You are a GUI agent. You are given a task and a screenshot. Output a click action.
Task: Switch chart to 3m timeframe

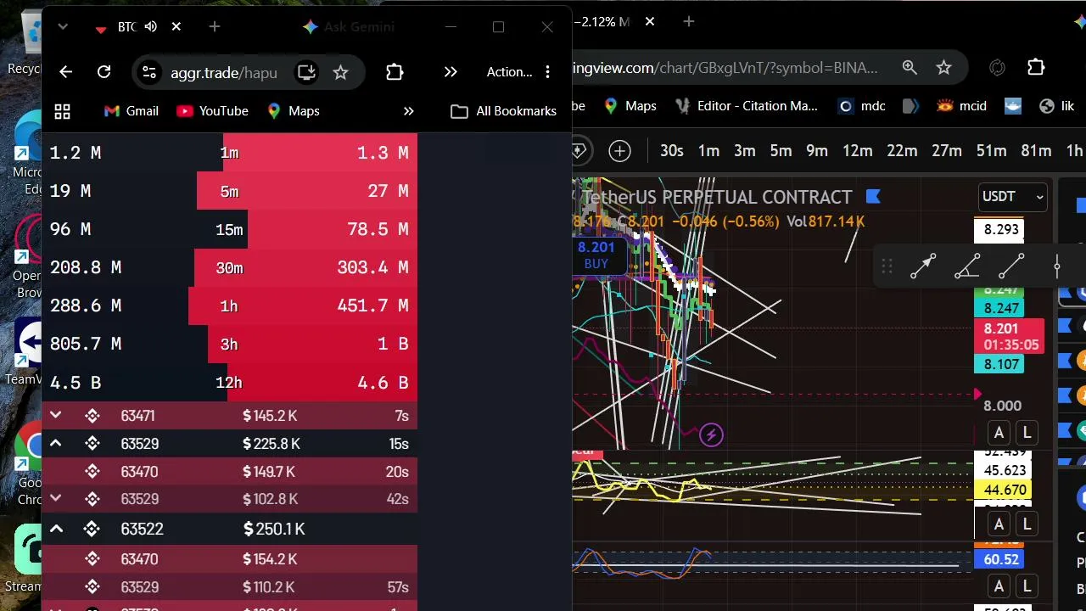coord(745,151)
